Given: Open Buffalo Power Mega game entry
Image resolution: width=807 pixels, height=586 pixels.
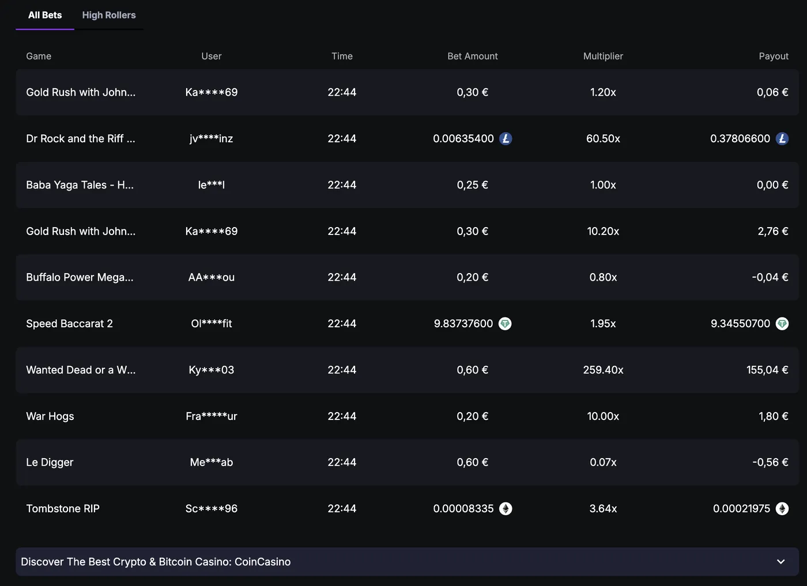Looking at the screenshot, I should tap(80, 277).
